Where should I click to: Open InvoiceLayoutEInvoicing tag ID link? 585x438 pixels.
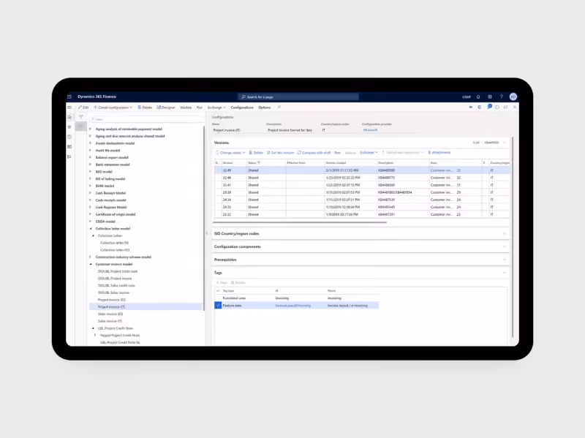pos(293,306)
